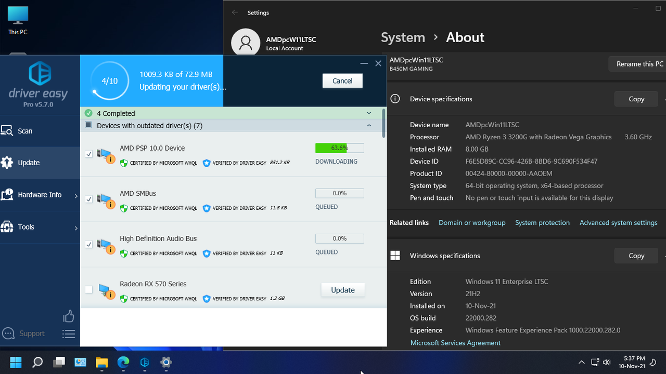Click the Tools toolbox icon
The image size is (666, 374).
pyautogui.click(x=7, y=227)
